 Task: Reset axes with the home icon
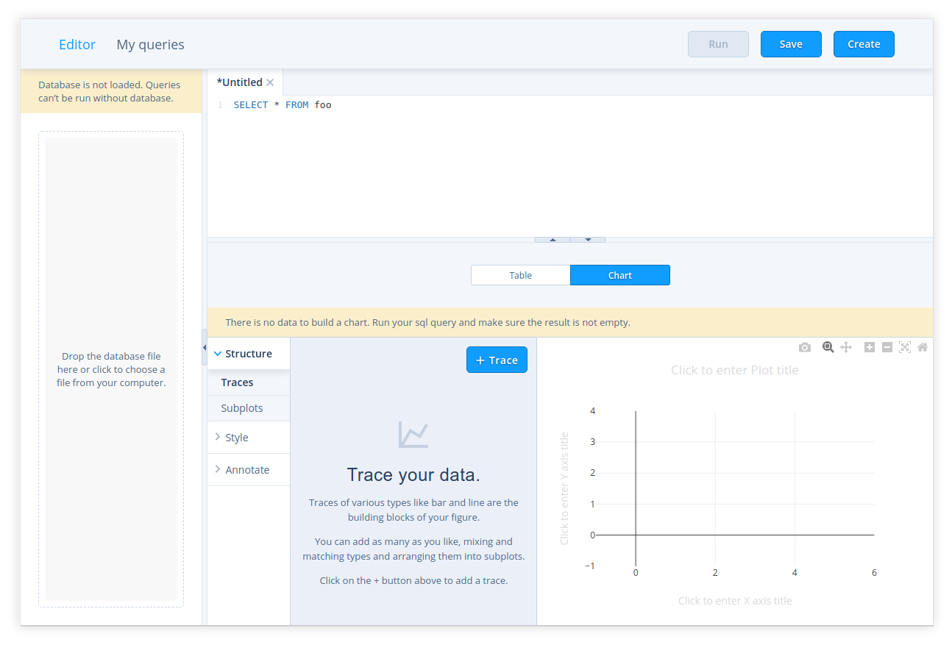click(923, 347)
